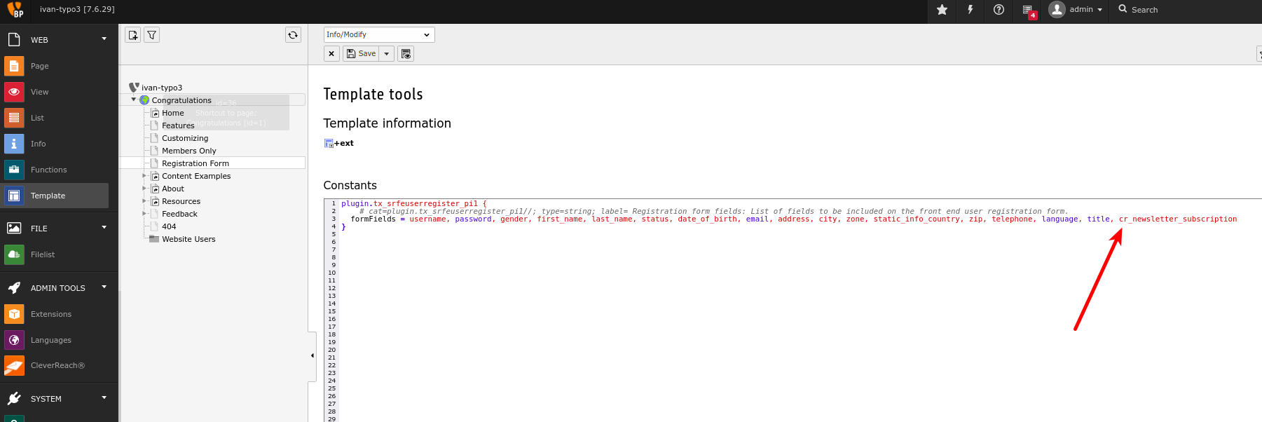
Task: Open system information notifications icon
Action: click(1028, 11)
